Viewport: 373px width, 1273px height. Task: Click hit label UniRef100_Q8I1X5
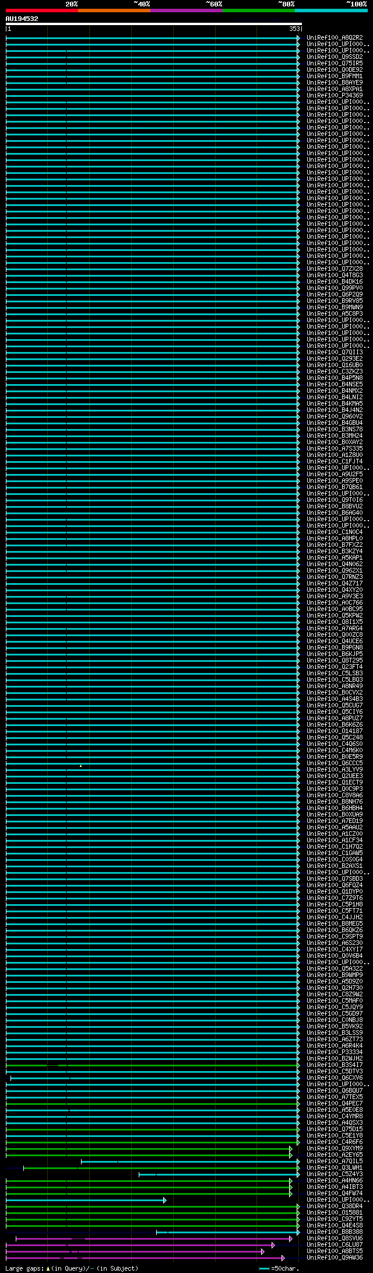point(335,622)
